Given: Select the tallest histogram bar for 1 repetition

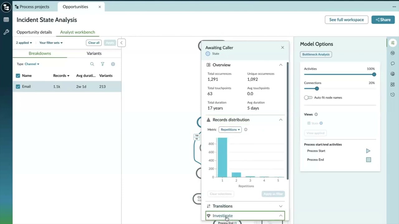Looking at the screenshot, I should point(222,157).
